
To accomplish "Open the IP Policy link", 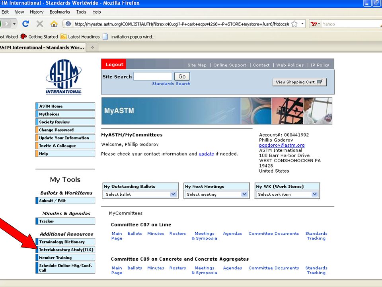I will [320, 65].
